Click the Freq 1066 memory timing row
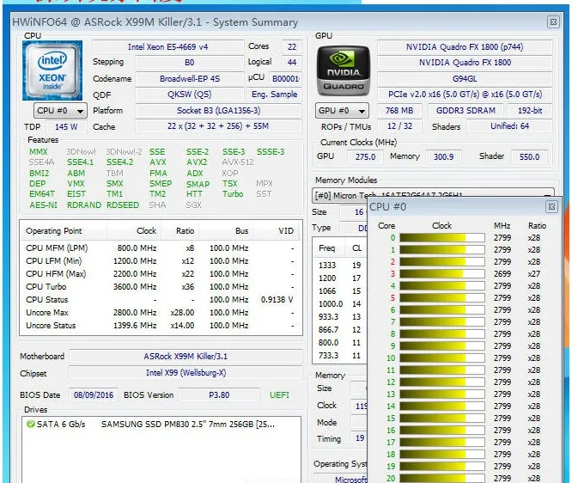Image resolution: width=578 pixels, height=483 pixels. coord(340,291)
